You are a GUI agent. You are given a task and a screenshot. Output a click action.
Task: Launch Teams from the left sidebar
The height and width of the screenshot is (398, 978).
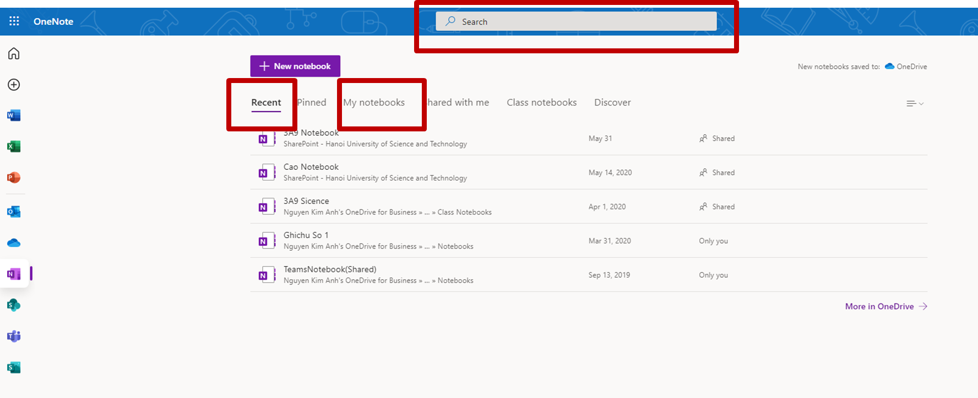(x=14, y=336)
